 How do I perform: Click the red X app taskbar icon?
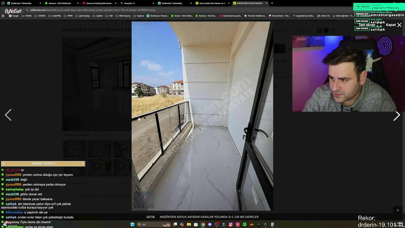coord(238,225)
